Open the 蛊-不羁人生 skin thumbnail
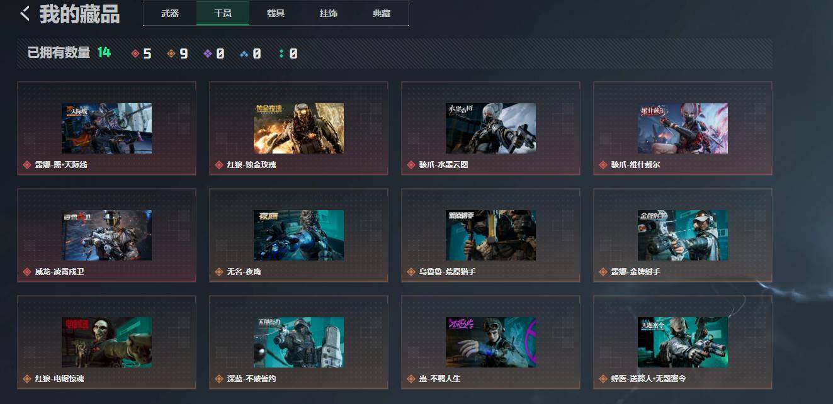 pos(490,342)
